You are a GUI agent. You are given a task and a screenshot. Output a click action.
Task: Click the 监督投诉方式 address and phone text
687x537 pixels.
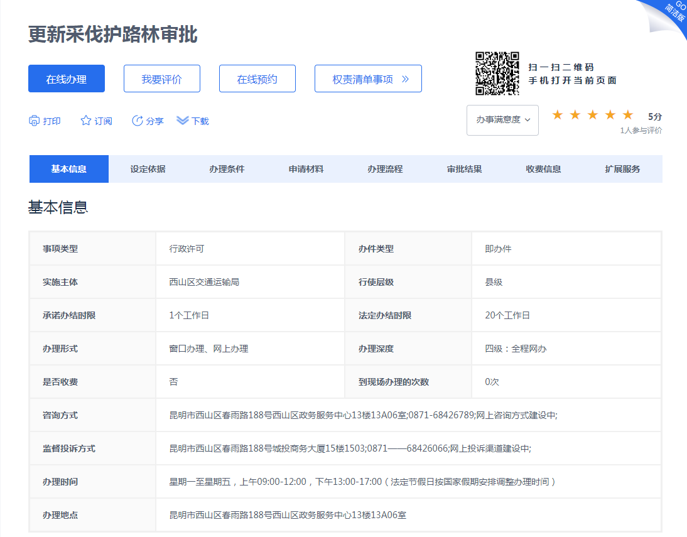coord(350,448)
